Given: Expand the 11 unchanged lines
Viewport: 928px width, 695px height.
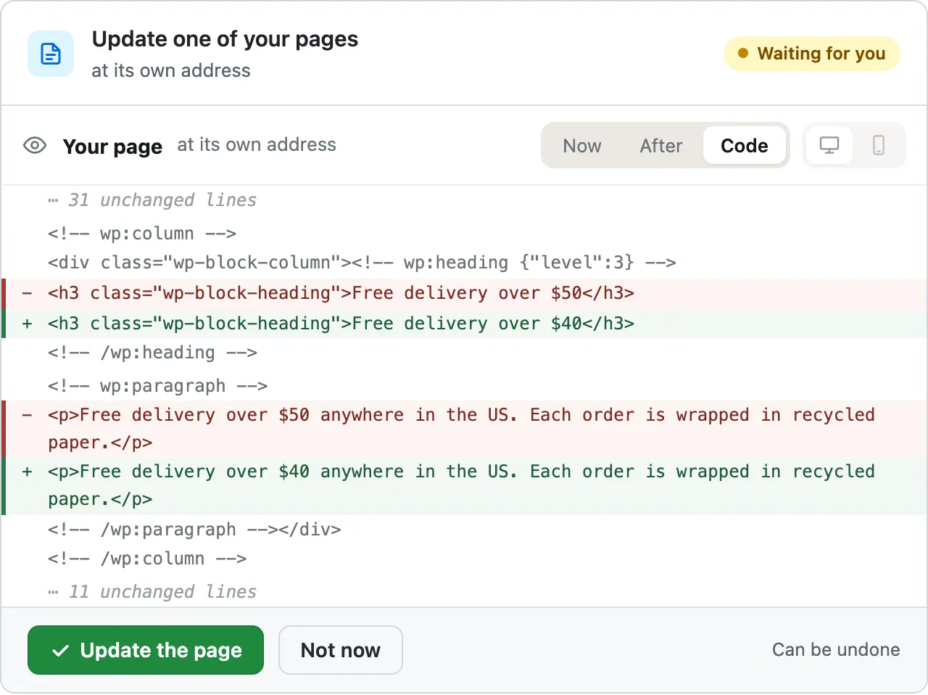Looking at the screenshot, I should click(x=152, y=592).
